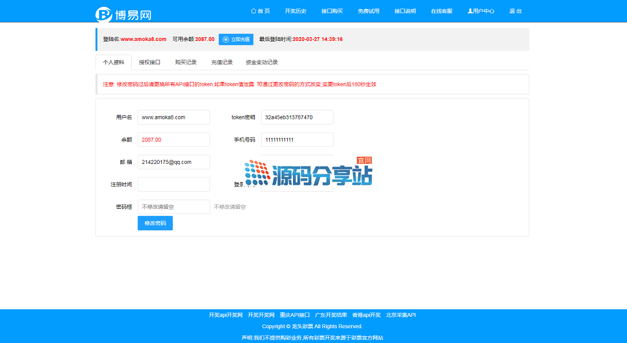Viewport: 627px width, 343px height.
Task: Open the 开奖历史 menu item
Action: [296, 11]
